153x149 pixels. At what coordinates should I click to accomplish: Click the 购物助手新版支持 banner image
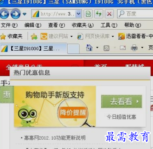click(55, 106)
